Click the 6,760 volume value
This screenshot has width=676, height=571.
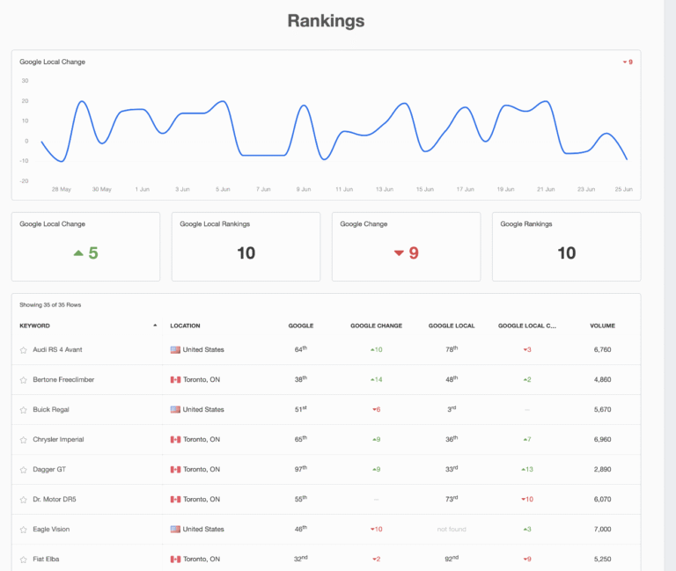[x=602, y=349]
